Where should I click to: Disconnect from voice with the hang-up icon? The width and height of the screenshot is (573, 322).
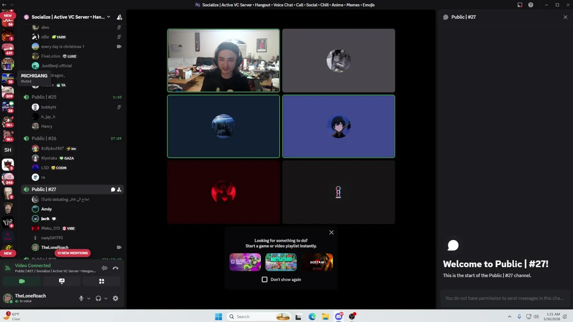click(115, 268)
